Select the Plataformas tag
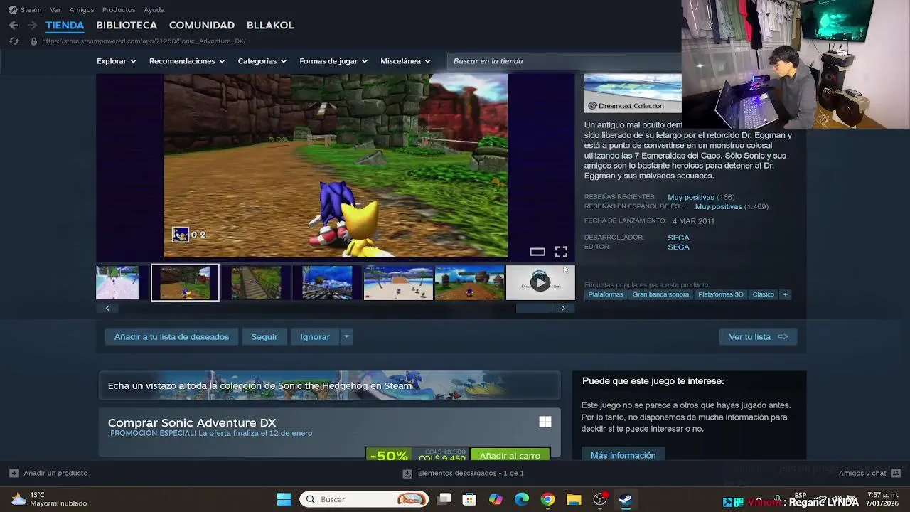Image resolution: width=910 pixels, height=512 pixels. (x=606, y=294)
